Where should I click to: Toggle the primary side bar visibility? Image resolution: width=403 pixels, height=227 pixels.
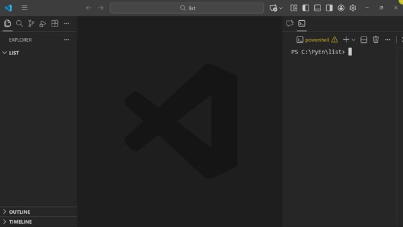305,8
